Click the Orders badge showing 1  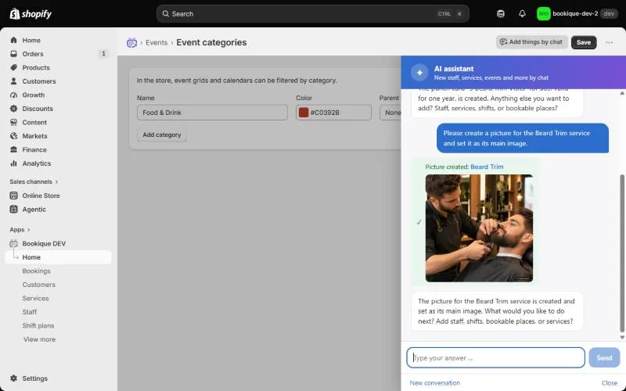103,54
